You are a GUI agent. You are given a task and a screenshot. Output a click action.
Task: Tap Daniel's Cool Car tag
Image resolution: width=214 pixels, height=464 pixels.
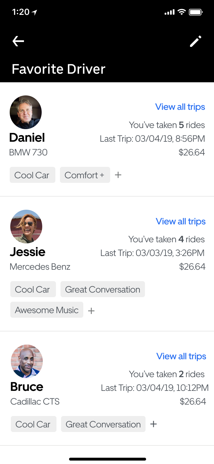point(32,175)
